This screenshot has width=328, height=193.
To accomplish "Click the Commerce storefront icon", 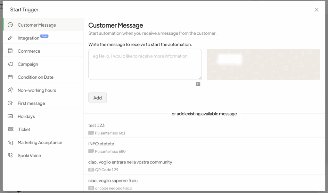I will point(10,51).
